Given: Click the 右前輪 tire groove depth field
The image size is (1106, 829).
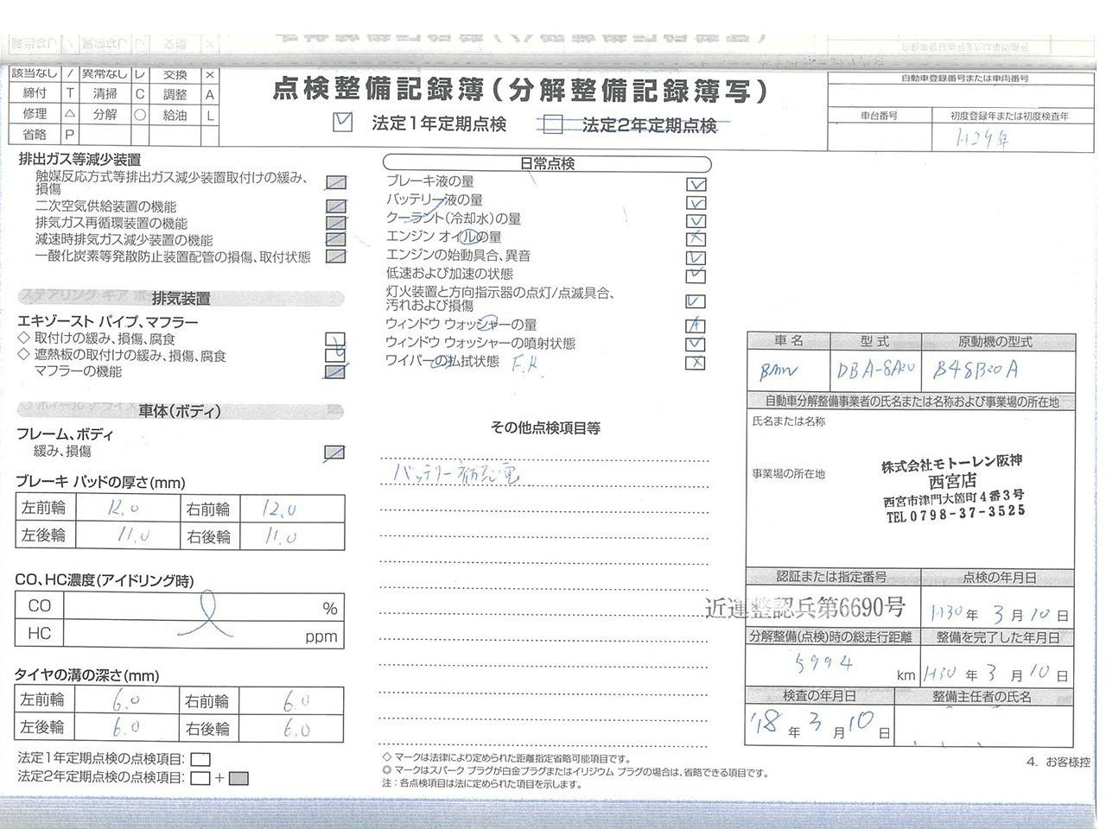Looking at the screenshot, I should [x=290, y=700].
